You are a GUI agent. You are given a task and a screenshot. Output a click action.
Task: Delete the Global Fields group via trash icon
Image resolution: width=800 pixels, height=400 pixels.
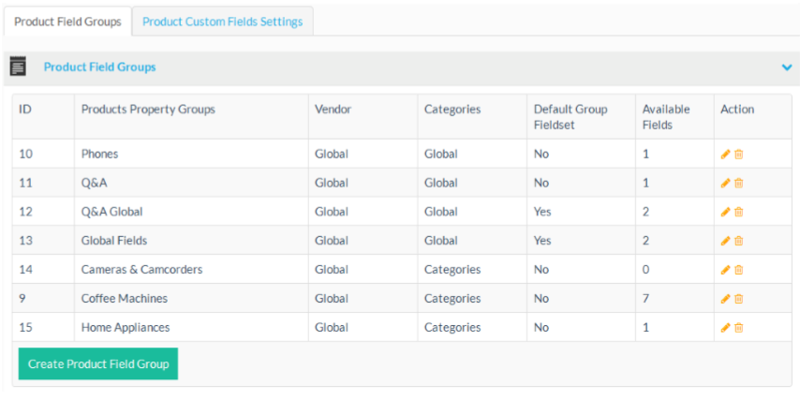tap(738, 241)
